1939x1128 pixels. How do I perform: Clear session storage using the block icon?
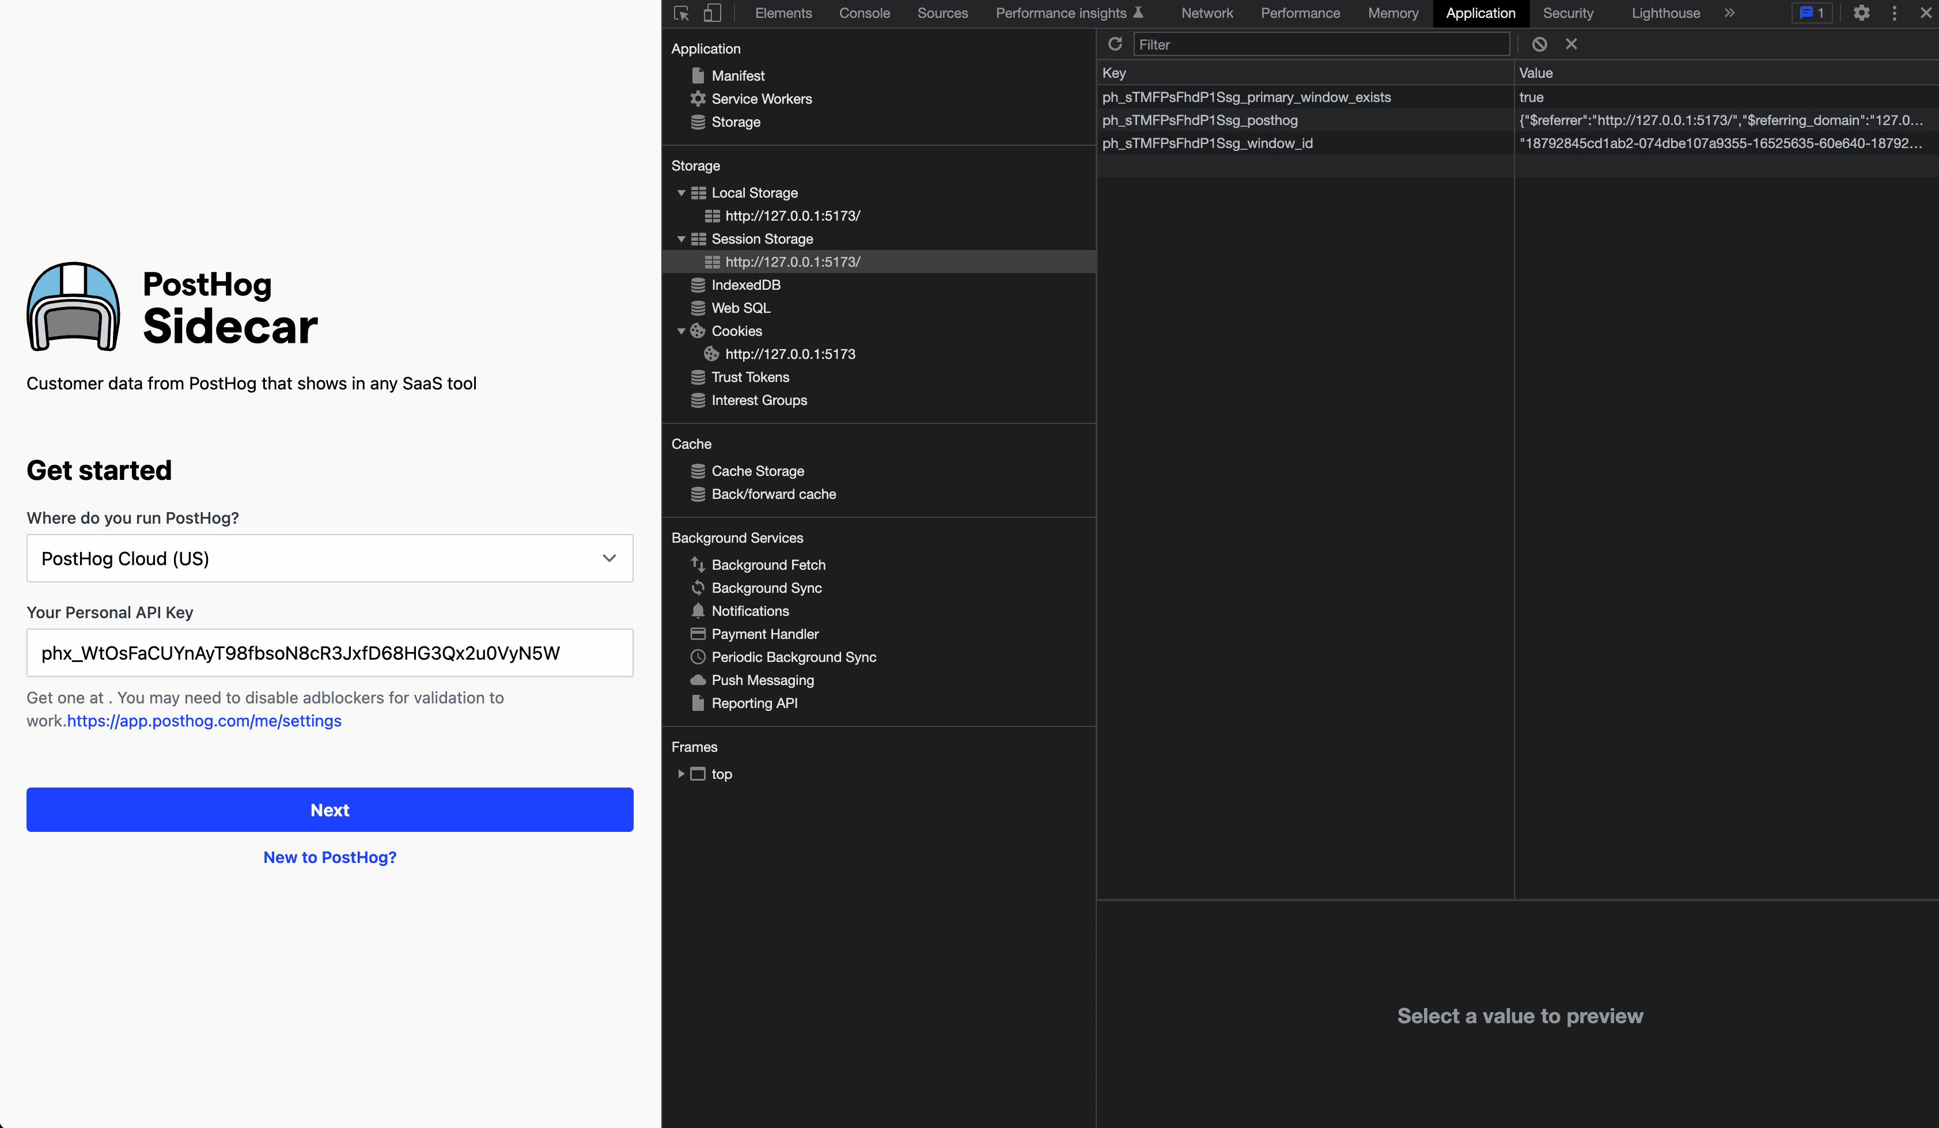1539,44
